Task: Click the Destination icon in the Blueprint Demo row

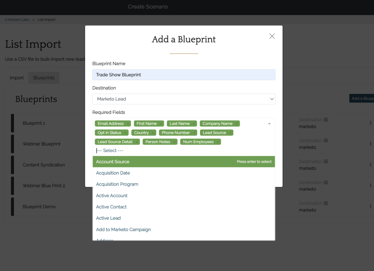Action: 326,203
